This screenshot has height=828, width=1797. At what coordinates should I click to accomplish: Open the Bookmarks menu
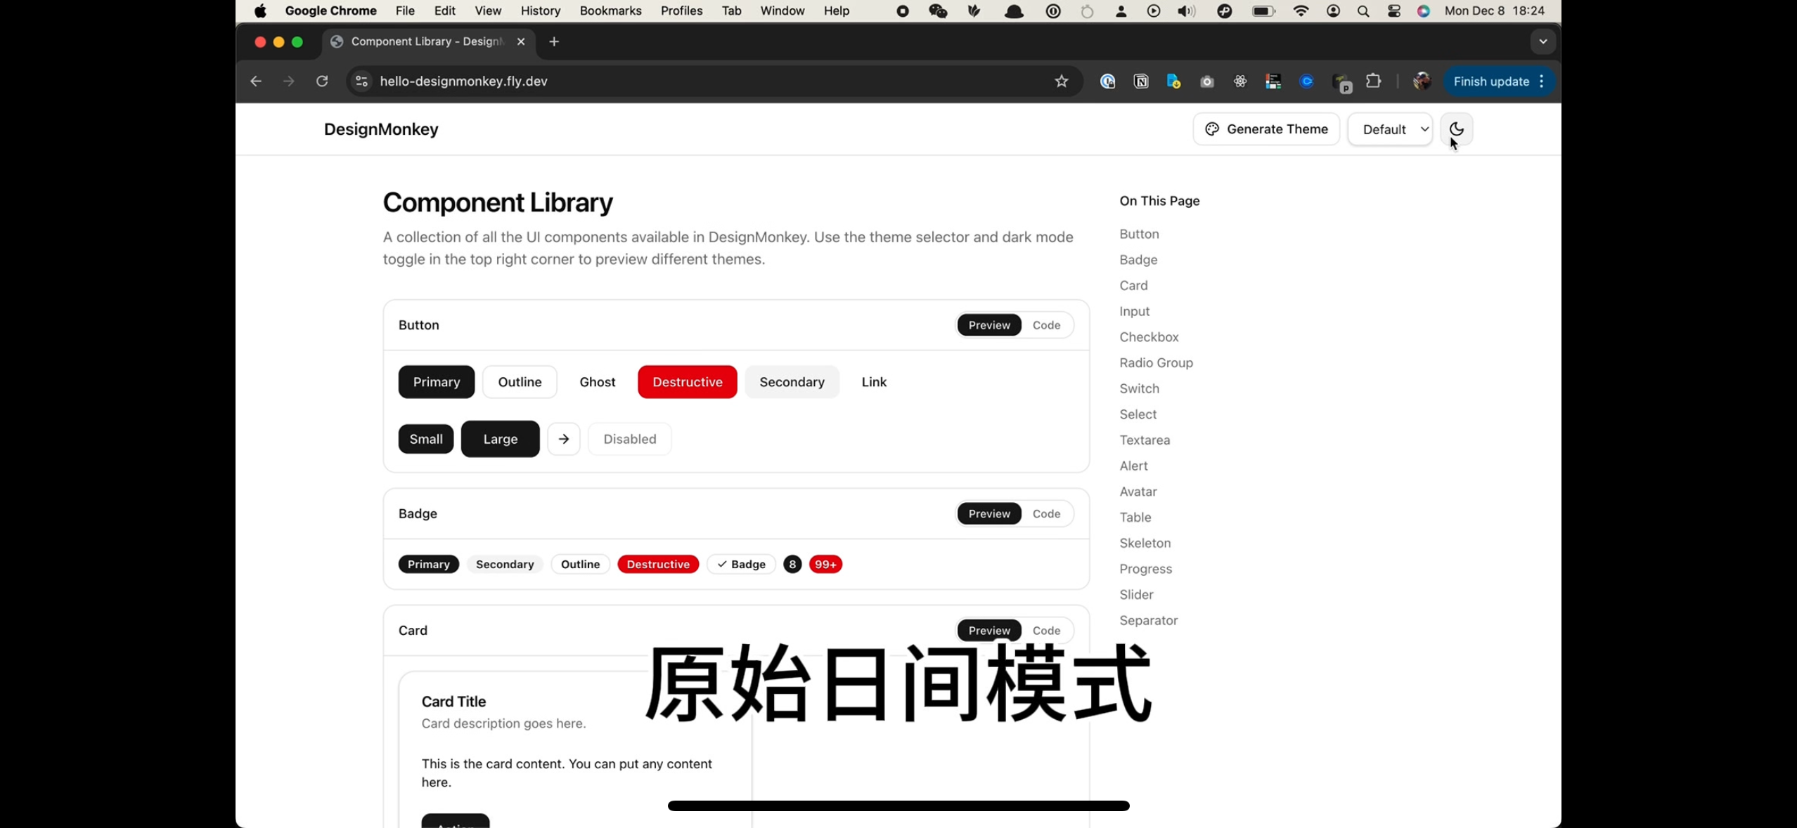click(610, 11)
